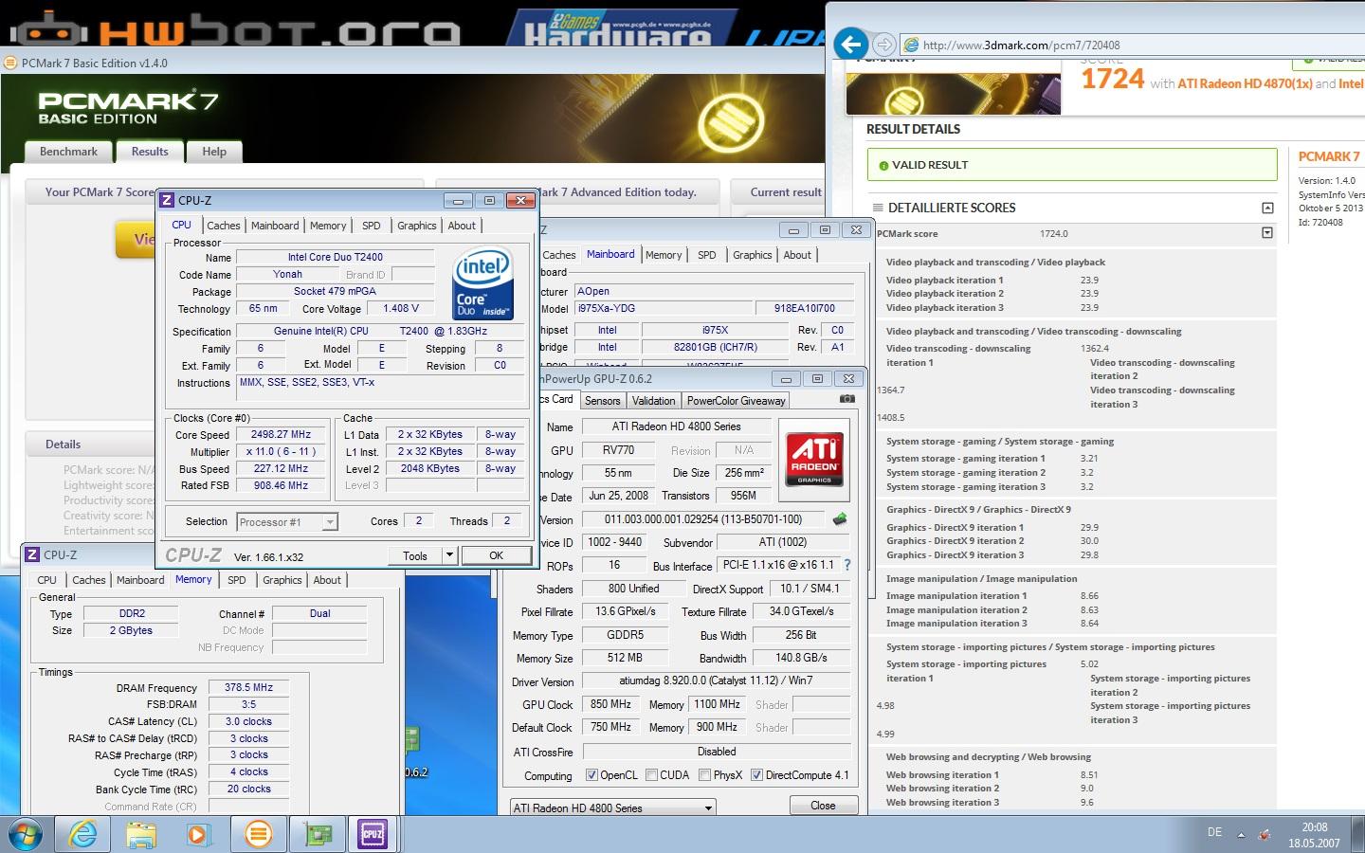Select CPU tab in bottom CPU-Z memory window
Screen dimensions: 1365x853
point(47,580)
